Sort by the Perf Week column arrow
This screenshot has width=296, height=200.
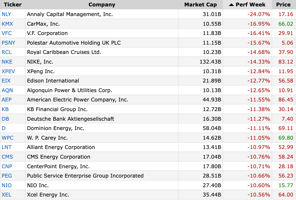click(231, 5)
